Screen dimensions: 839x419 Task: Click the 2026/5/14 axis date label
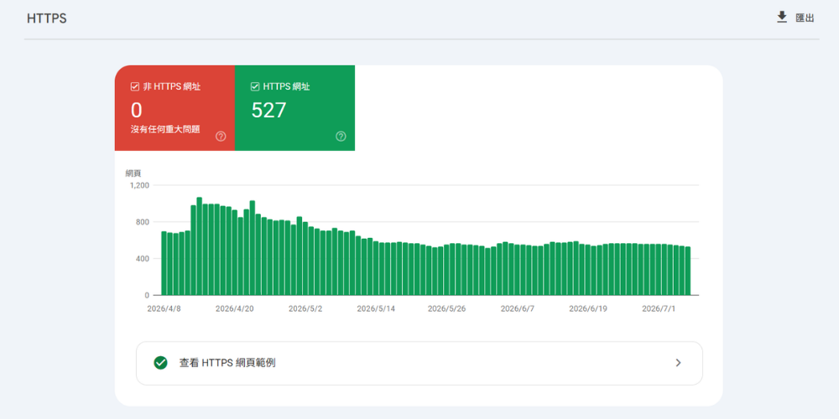376,309
